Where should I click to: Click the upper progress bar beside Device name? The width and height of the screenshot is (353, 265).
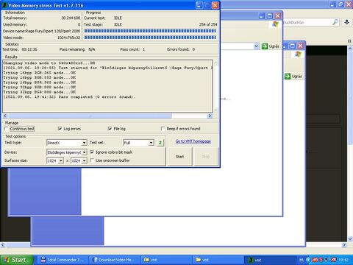pyautogui.click(x=150, y=31)
